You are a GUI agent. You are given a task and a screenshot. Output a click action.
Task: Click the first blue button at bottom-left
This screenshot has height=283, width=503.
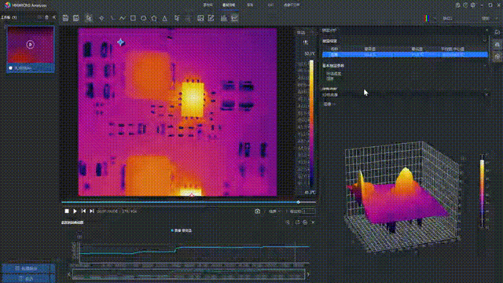tap(28, 268)
